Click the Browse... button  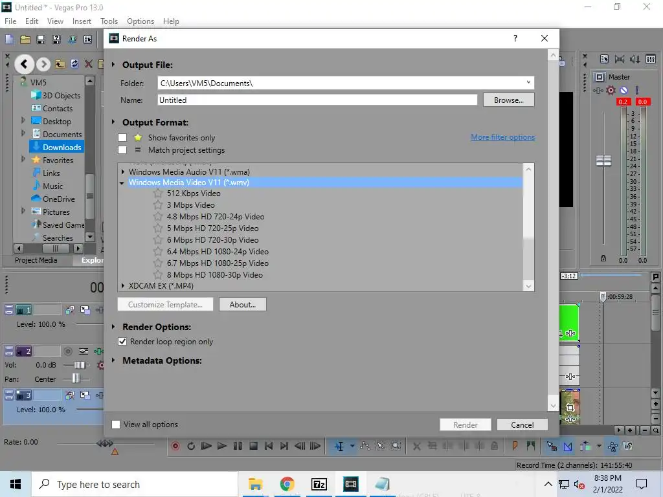pyautogui.click(x=509, y=100)
